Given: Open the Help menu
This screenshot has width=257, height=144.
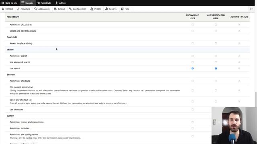Looking at the screenshot, I should (125, 9).
